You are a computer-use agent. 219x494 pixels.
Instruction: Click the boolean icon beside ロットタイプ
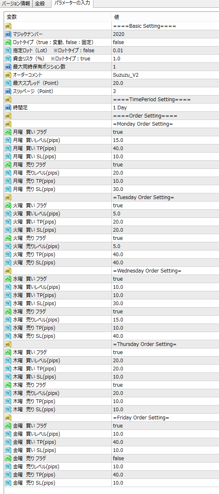[x=8, y=42]
